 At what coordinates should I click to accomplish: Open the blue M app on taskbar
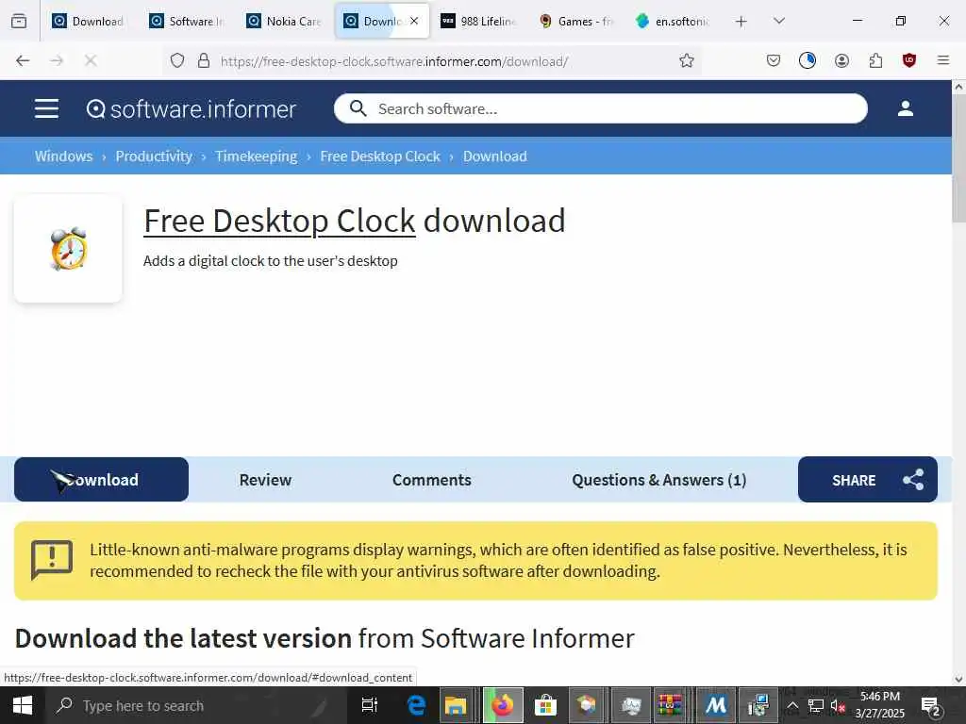point(715,705)
